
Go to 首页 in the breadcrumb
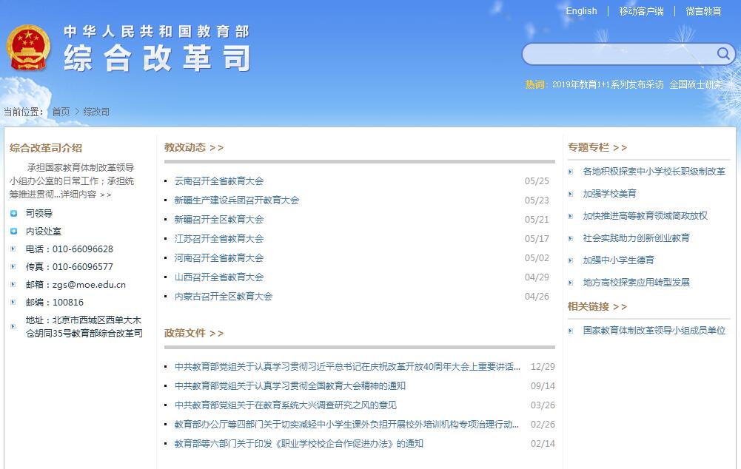coord(61,112)
